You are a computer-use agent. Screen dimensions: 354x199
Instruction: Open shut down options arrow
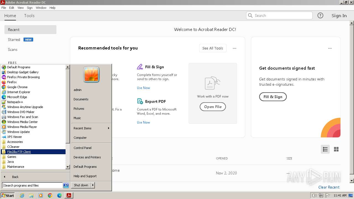[93, 185]
